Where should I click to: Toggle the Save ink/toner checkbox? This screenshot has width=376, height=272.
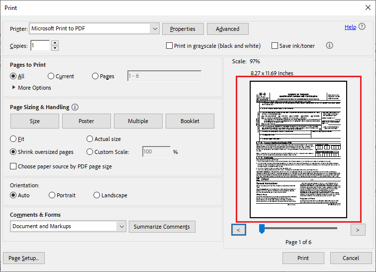(x=275, y=46)
